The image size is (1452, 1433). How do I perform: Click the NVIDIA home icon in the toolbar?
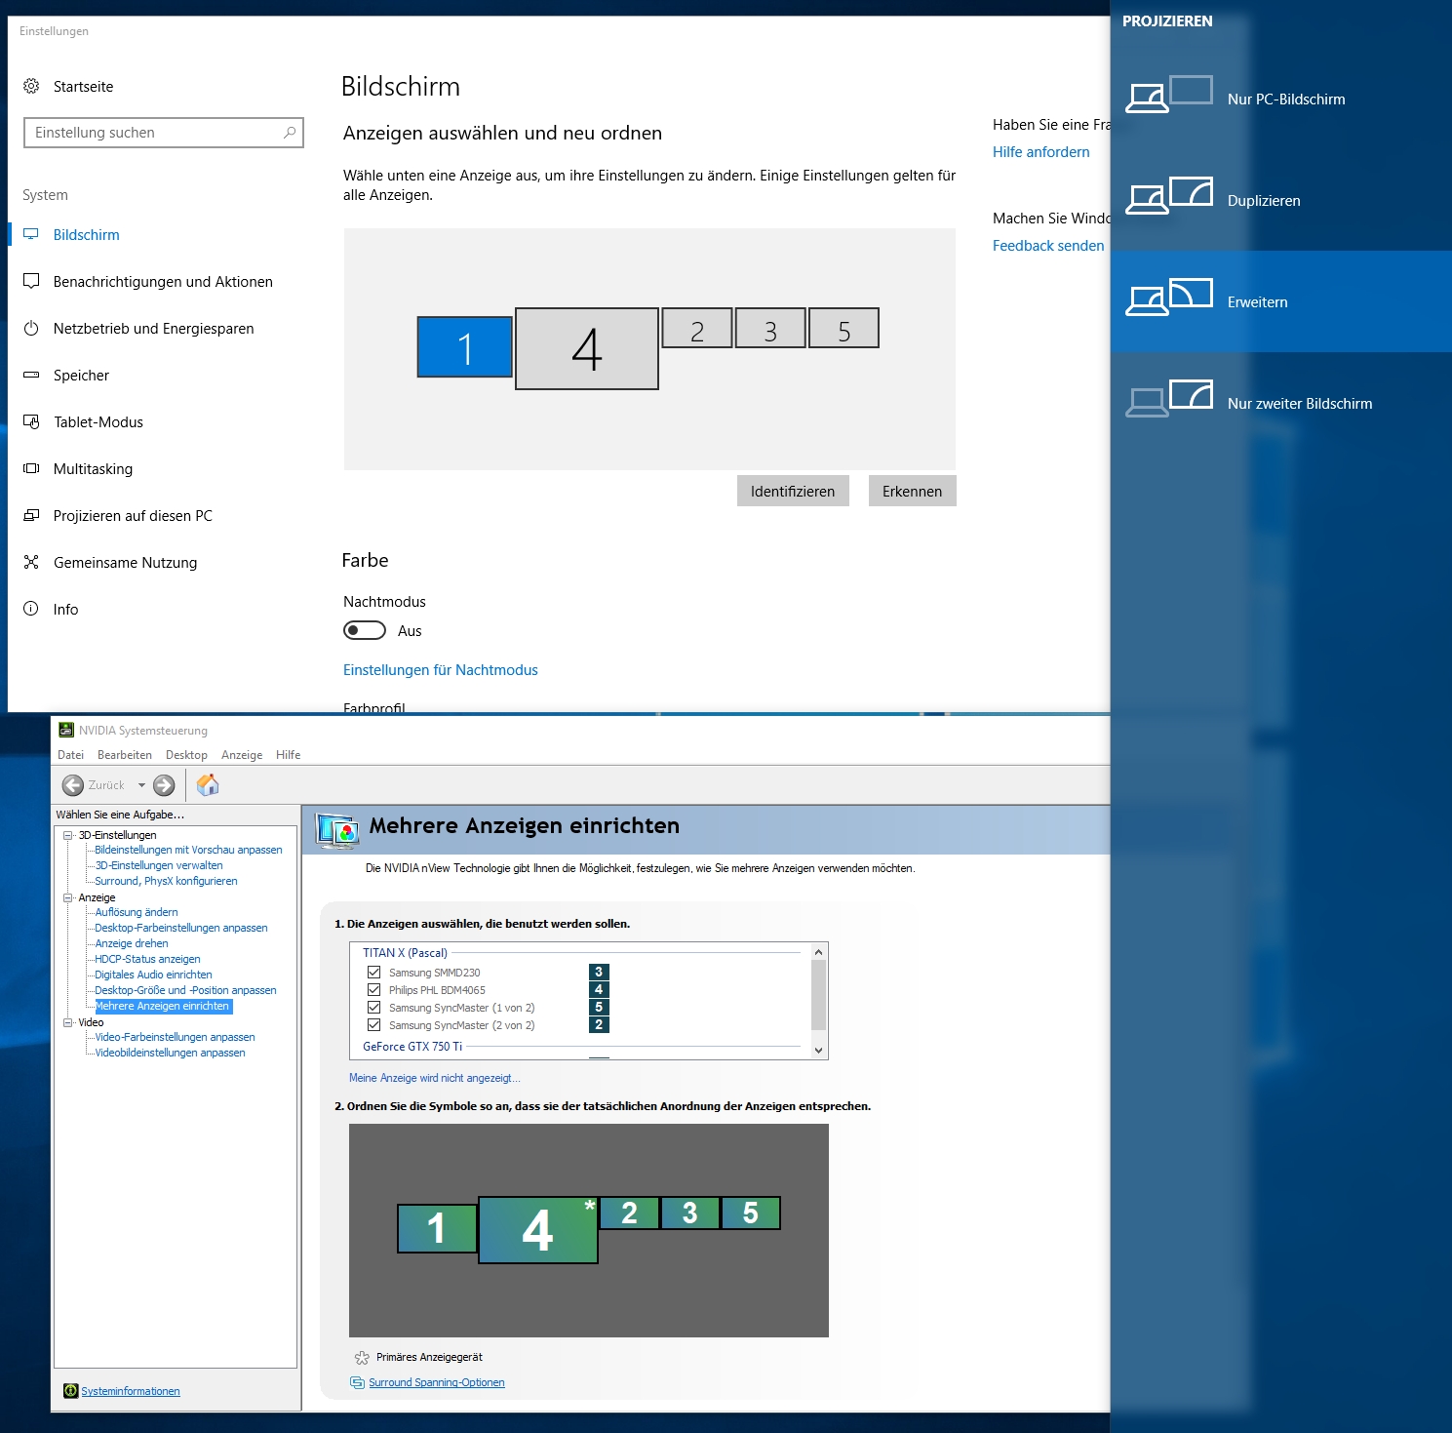coord(206,784)
